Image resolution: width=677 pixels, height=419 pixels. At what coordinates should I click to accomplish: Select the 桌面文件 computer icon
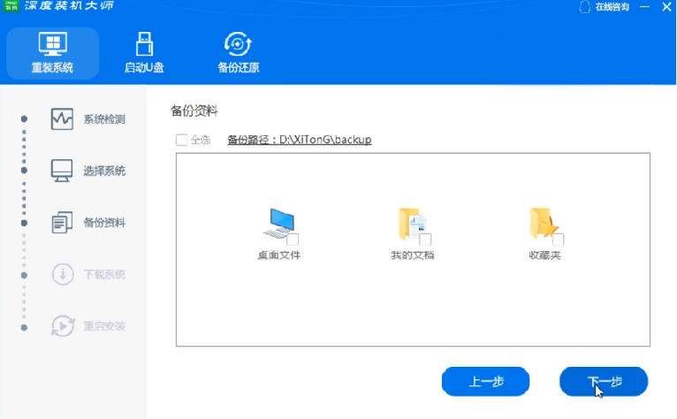pos(280,224)
